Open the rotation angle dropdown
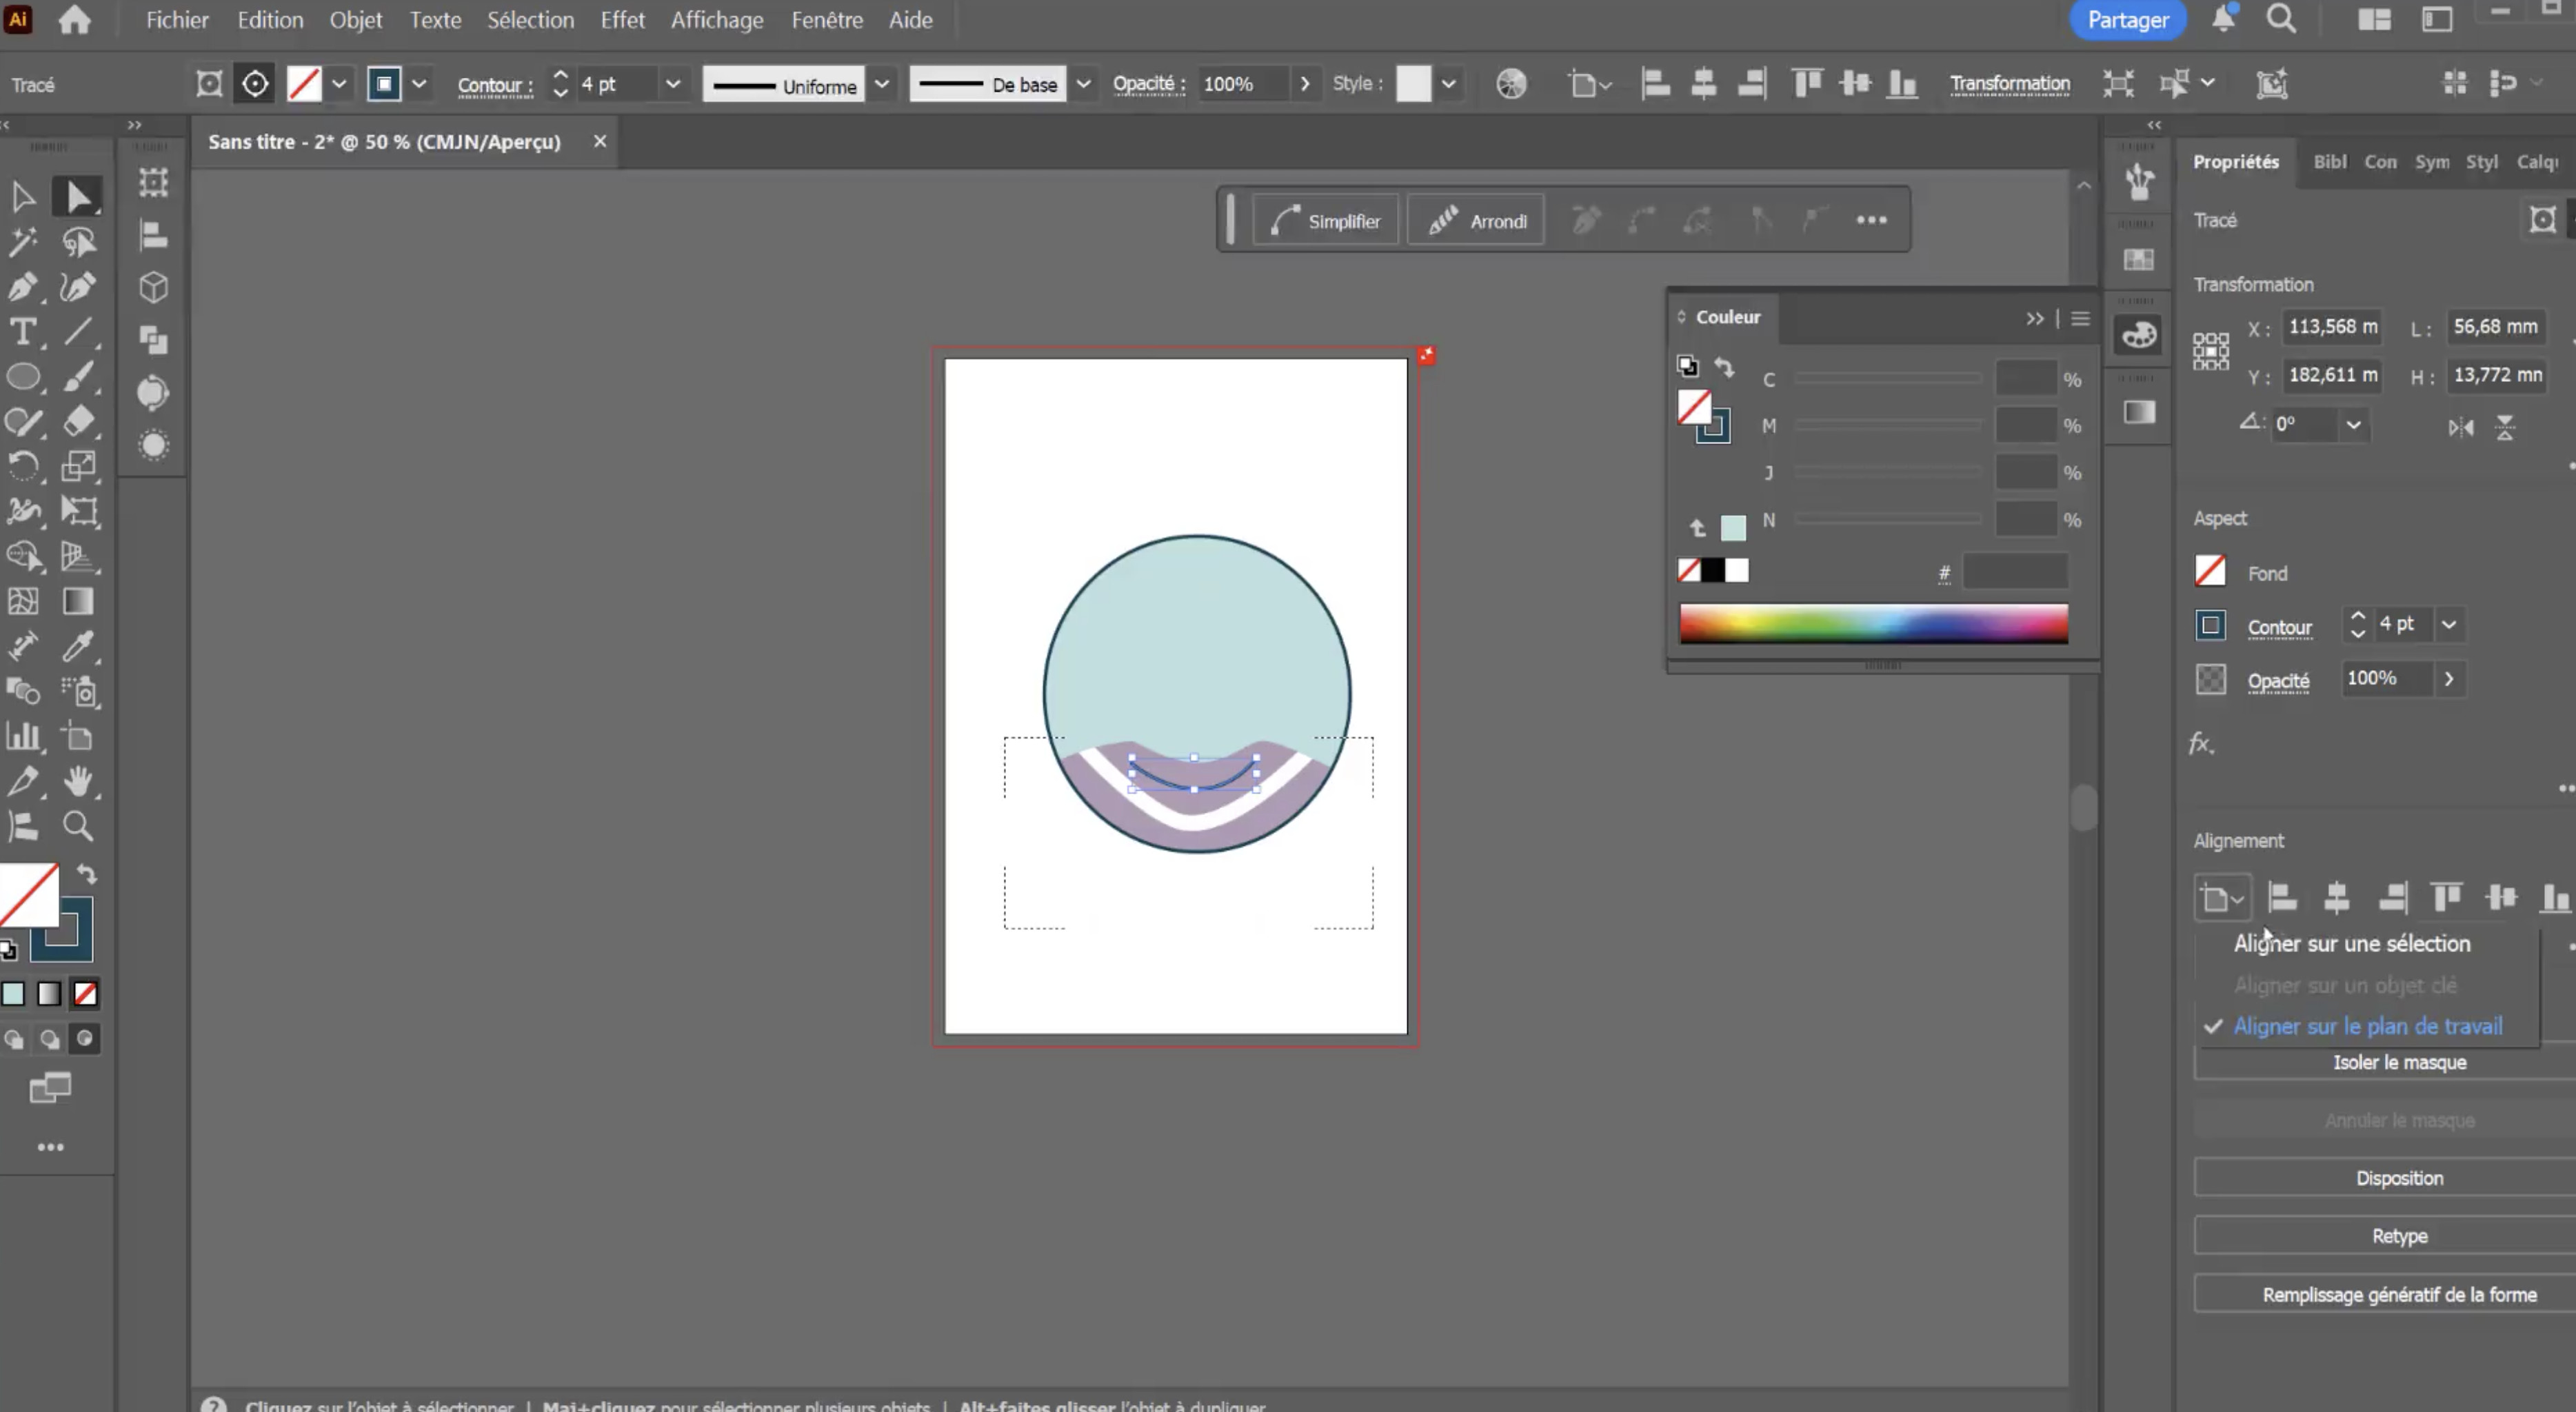 coord(2353,425)
